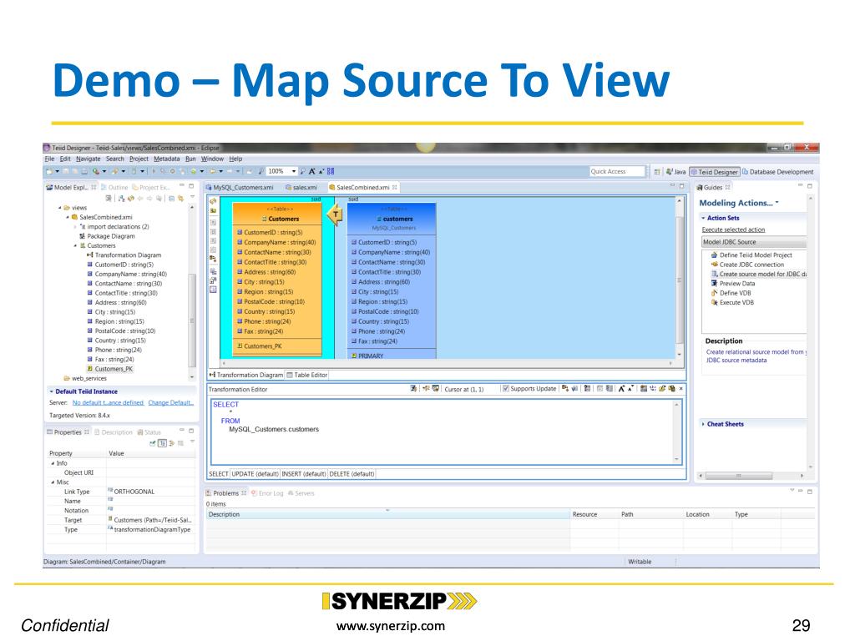Screen dimensions: 855x641
Task: Click the MySQL_Customers.customers text in SQL editor
Action: pyautogui.click(x=274, y=430)
